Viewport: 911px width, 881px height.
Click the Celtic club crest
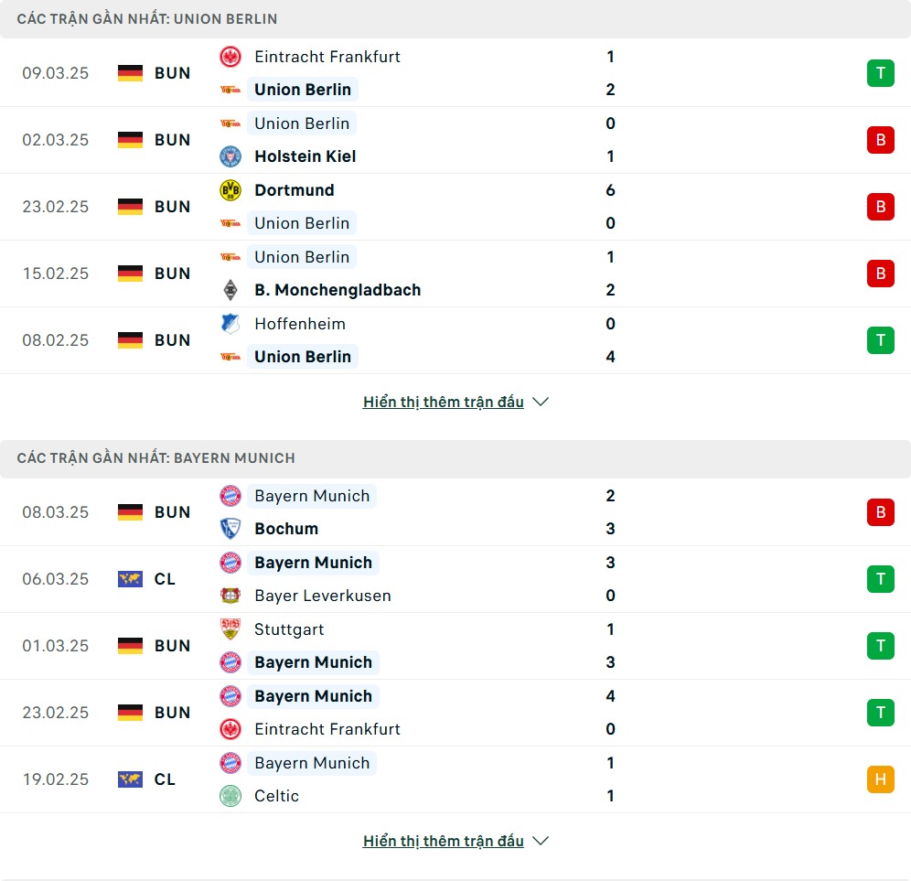click(x=230, y=796)
